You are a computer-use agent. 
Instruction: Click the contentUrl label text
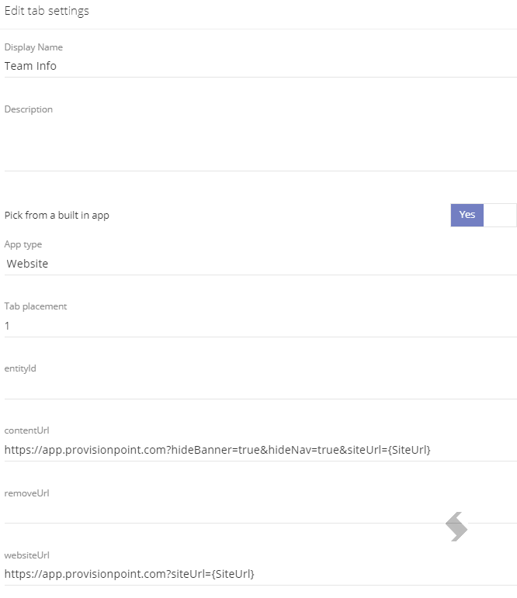click(x=26, y=430)
